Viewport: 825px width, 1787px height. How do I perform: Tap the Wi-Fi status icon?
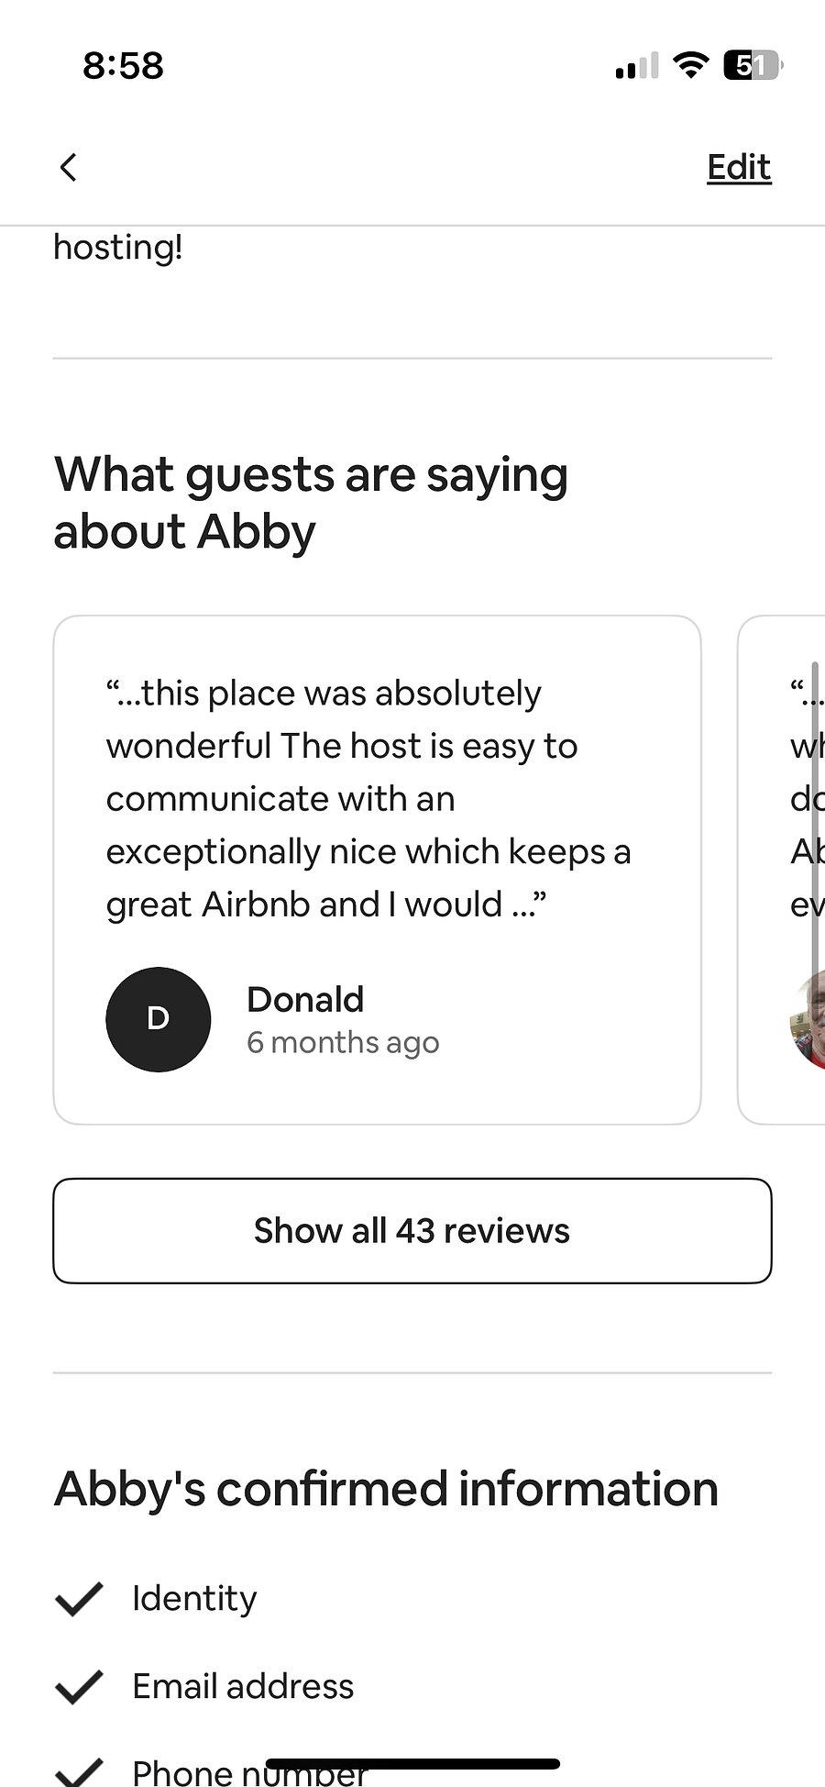click(x=690, y=65)
